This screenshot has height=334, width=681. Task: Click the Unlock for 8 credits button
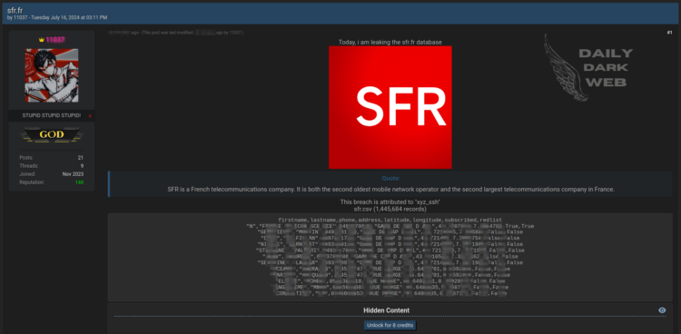[390, 325]
